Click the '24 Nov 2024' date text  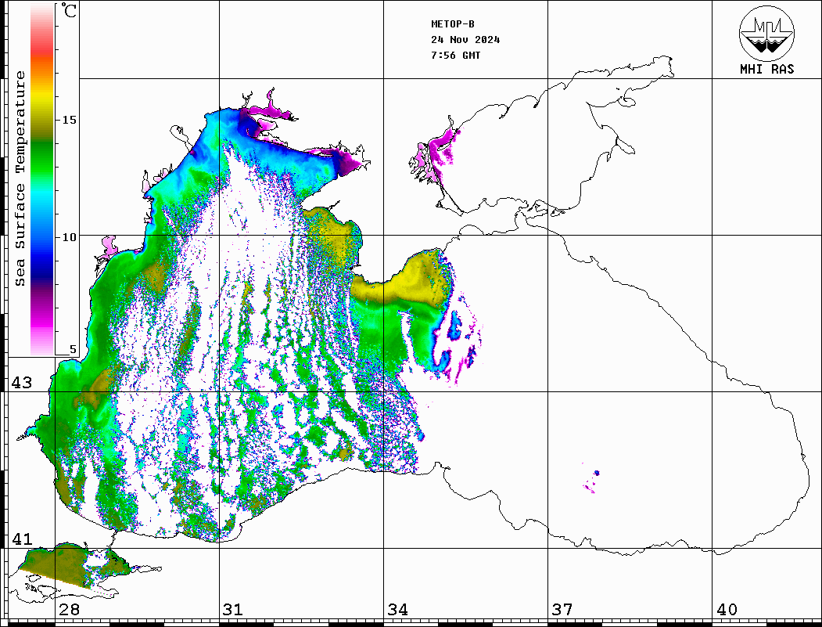pos(465,40)
